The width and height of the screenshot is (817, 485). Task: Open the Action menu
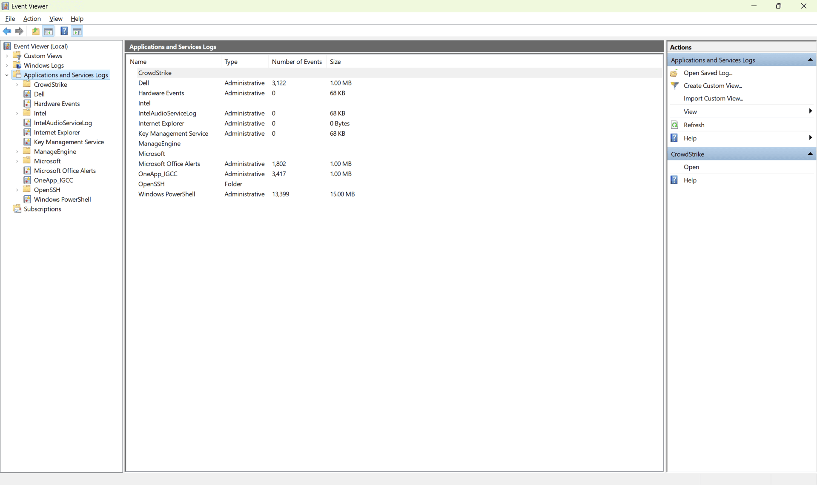point(32,19)
